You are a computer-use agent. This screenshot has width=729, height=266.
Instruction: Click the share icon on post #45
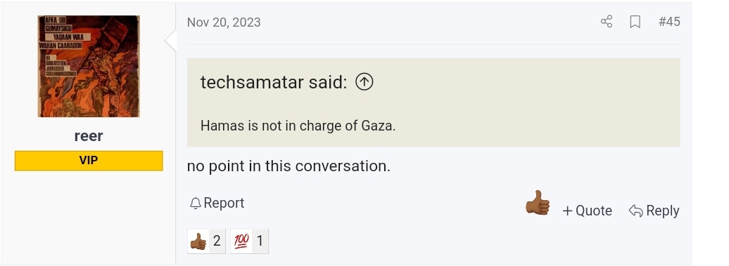point(607,21)
